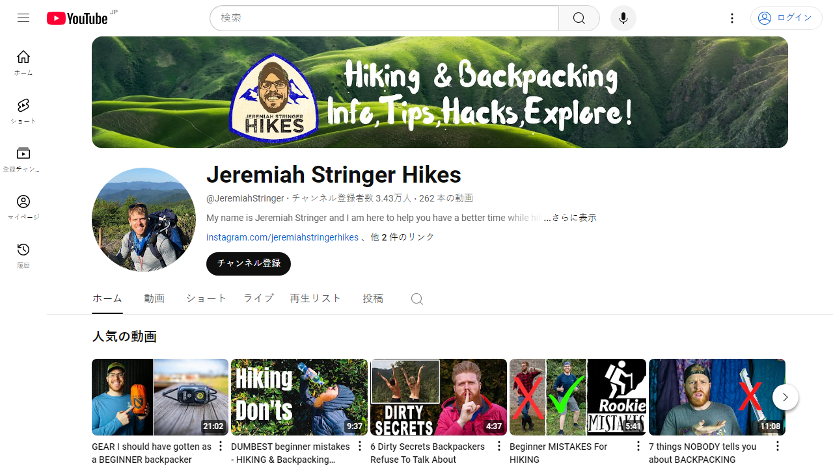
Task: Open My Page (マイページ) in the sidebar
Action: [x=23, y=207]
